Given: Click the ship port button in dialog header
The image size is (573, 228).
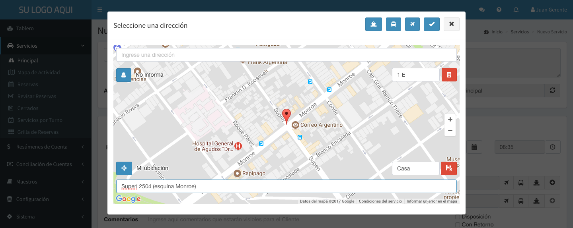Looking at the screenshot, I should tap(373, 24).
